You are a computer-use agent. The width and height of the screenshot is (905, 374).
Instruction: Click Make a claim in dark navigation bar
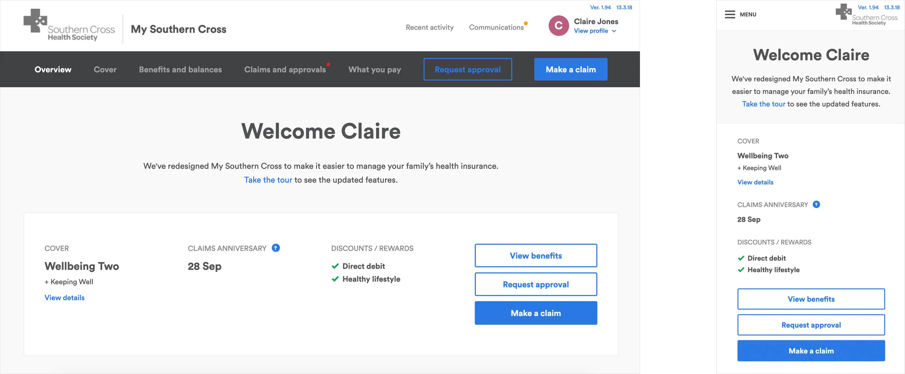pyautogui.click(x=571, y=69)
